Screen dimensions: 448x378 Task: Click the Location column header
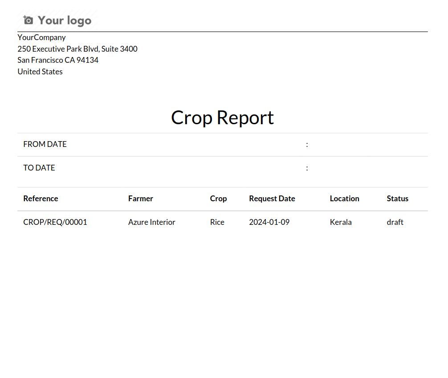pos(344,199)
